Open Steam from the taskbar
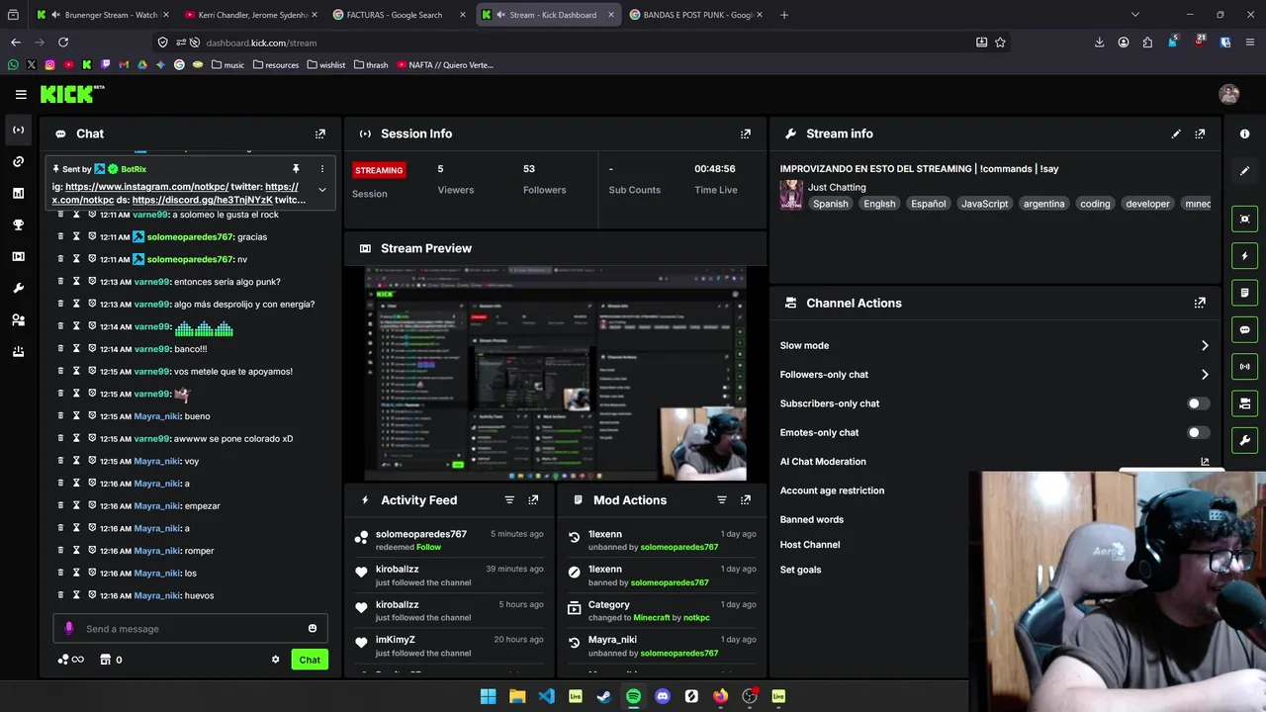 pyautogui.click(x=604, y=696)
